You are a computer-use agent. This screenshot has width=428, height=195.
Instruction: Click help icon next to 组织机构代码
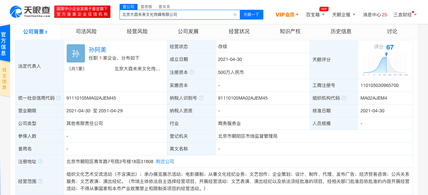click(x=344, y=98)
